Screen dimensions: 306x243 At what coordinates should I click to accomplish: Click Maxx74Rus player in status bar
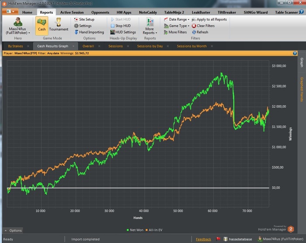(281, 239)
